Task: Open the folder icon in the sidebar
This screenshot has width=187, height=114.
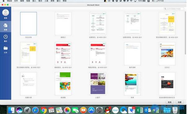Action: coord(6,48)
